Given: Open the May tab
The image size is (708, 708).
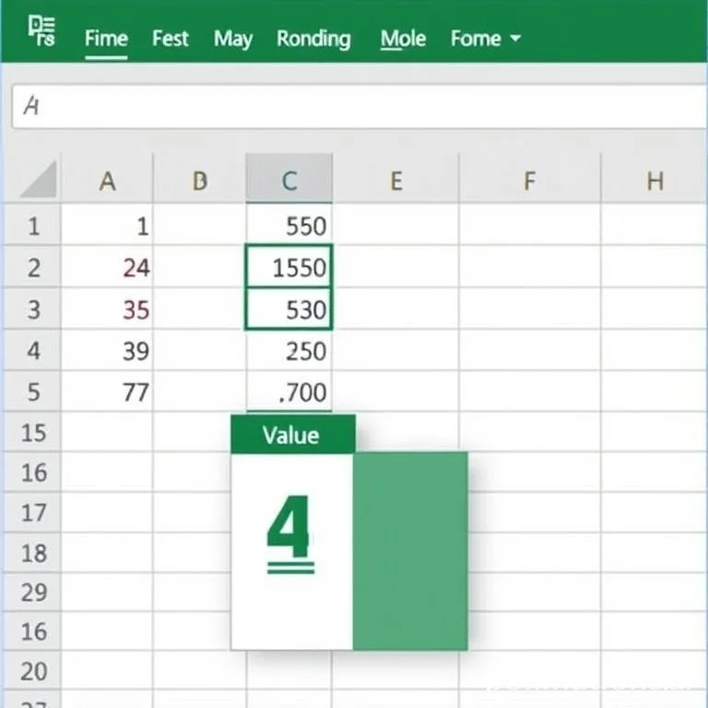Looking at the screenshot, I should point(233,39).
